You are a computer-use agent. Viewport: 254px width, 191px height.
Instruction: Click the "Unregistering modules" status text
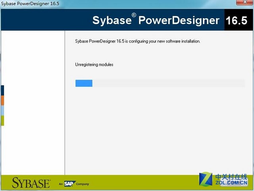94,65
